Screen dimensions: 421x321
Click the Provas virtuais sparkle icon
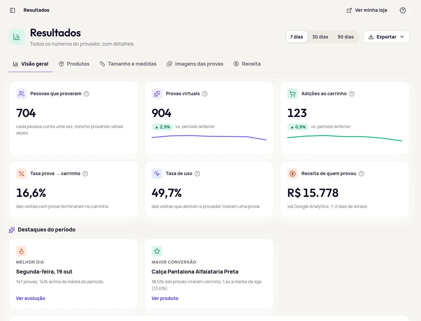[157, 94]
